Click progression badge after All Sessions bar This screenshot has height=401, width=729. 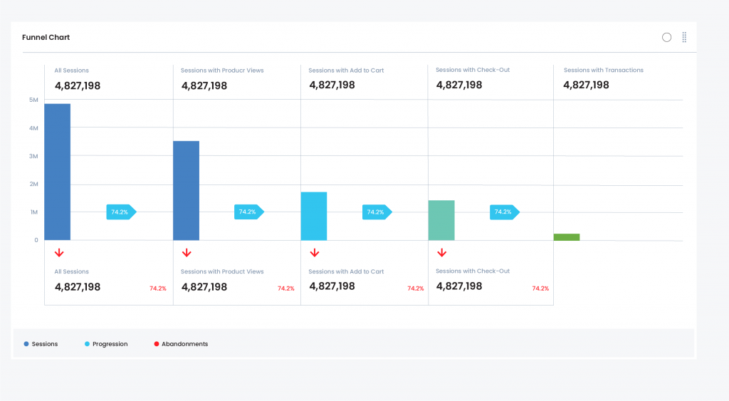point(120,212)
